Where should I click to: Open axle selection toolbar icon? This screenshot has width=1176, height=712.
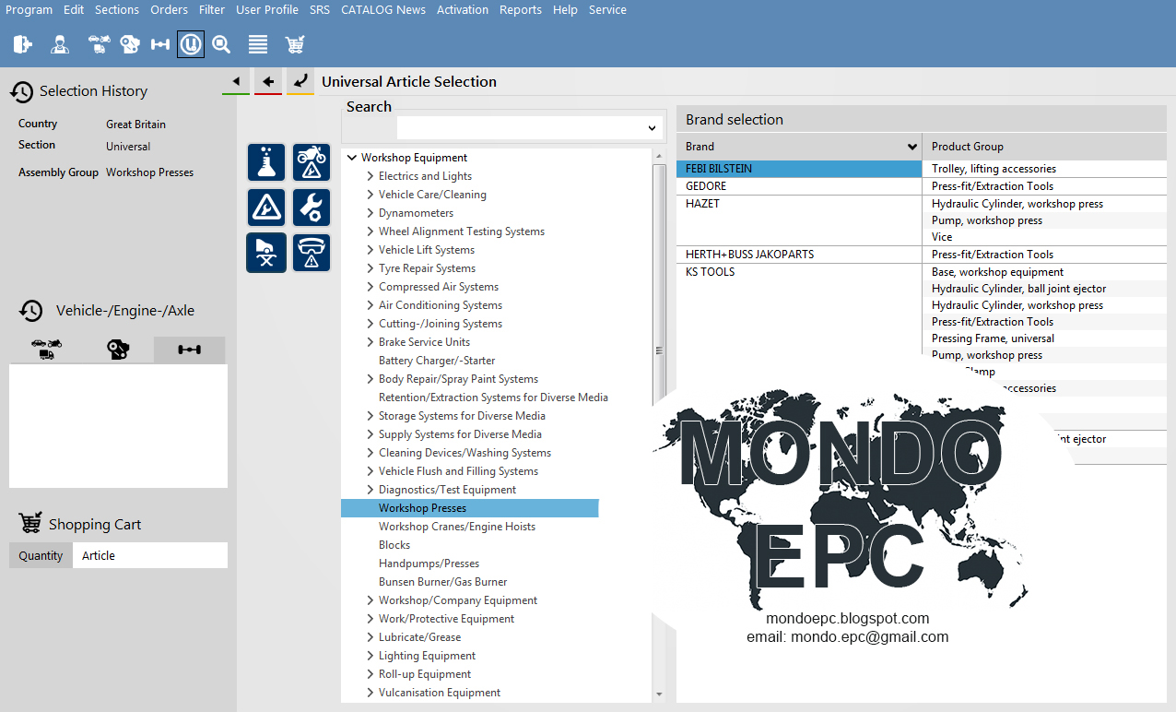160,43
